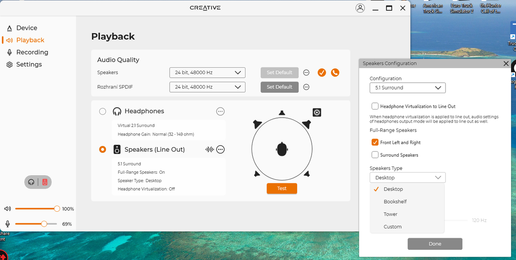Click Set Default for Rozhraní SPDIF
Viewport: 516px width, 260px height.
point(279,87)
